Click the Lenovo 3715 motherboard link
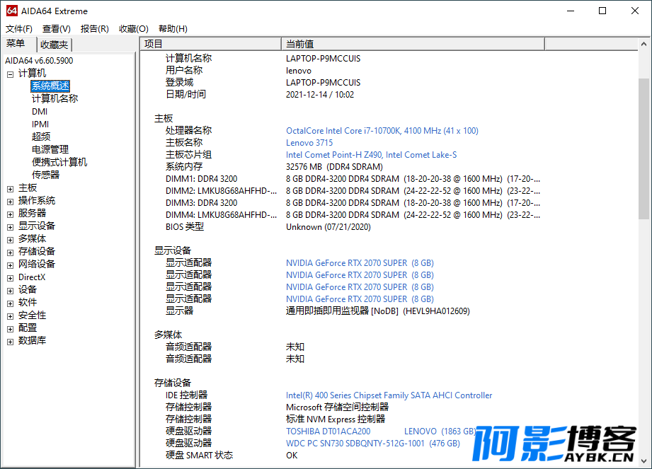This screenshot has width=652, height=469. [x=309, y=143]
